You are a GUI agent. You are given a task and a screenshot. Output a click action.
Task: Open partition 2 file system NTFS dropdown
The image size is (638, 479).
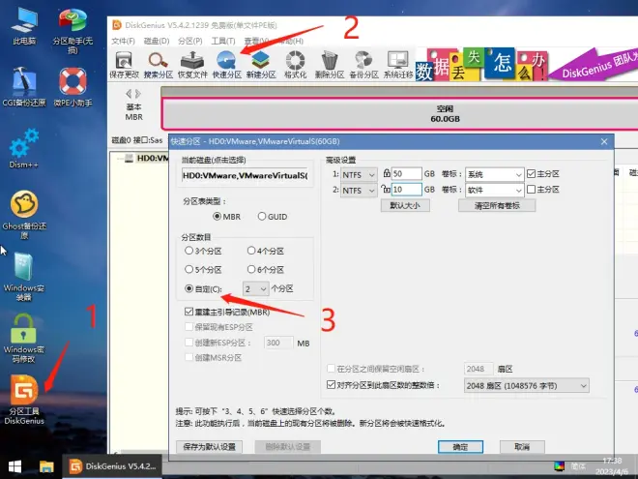(x=359, y=191)
